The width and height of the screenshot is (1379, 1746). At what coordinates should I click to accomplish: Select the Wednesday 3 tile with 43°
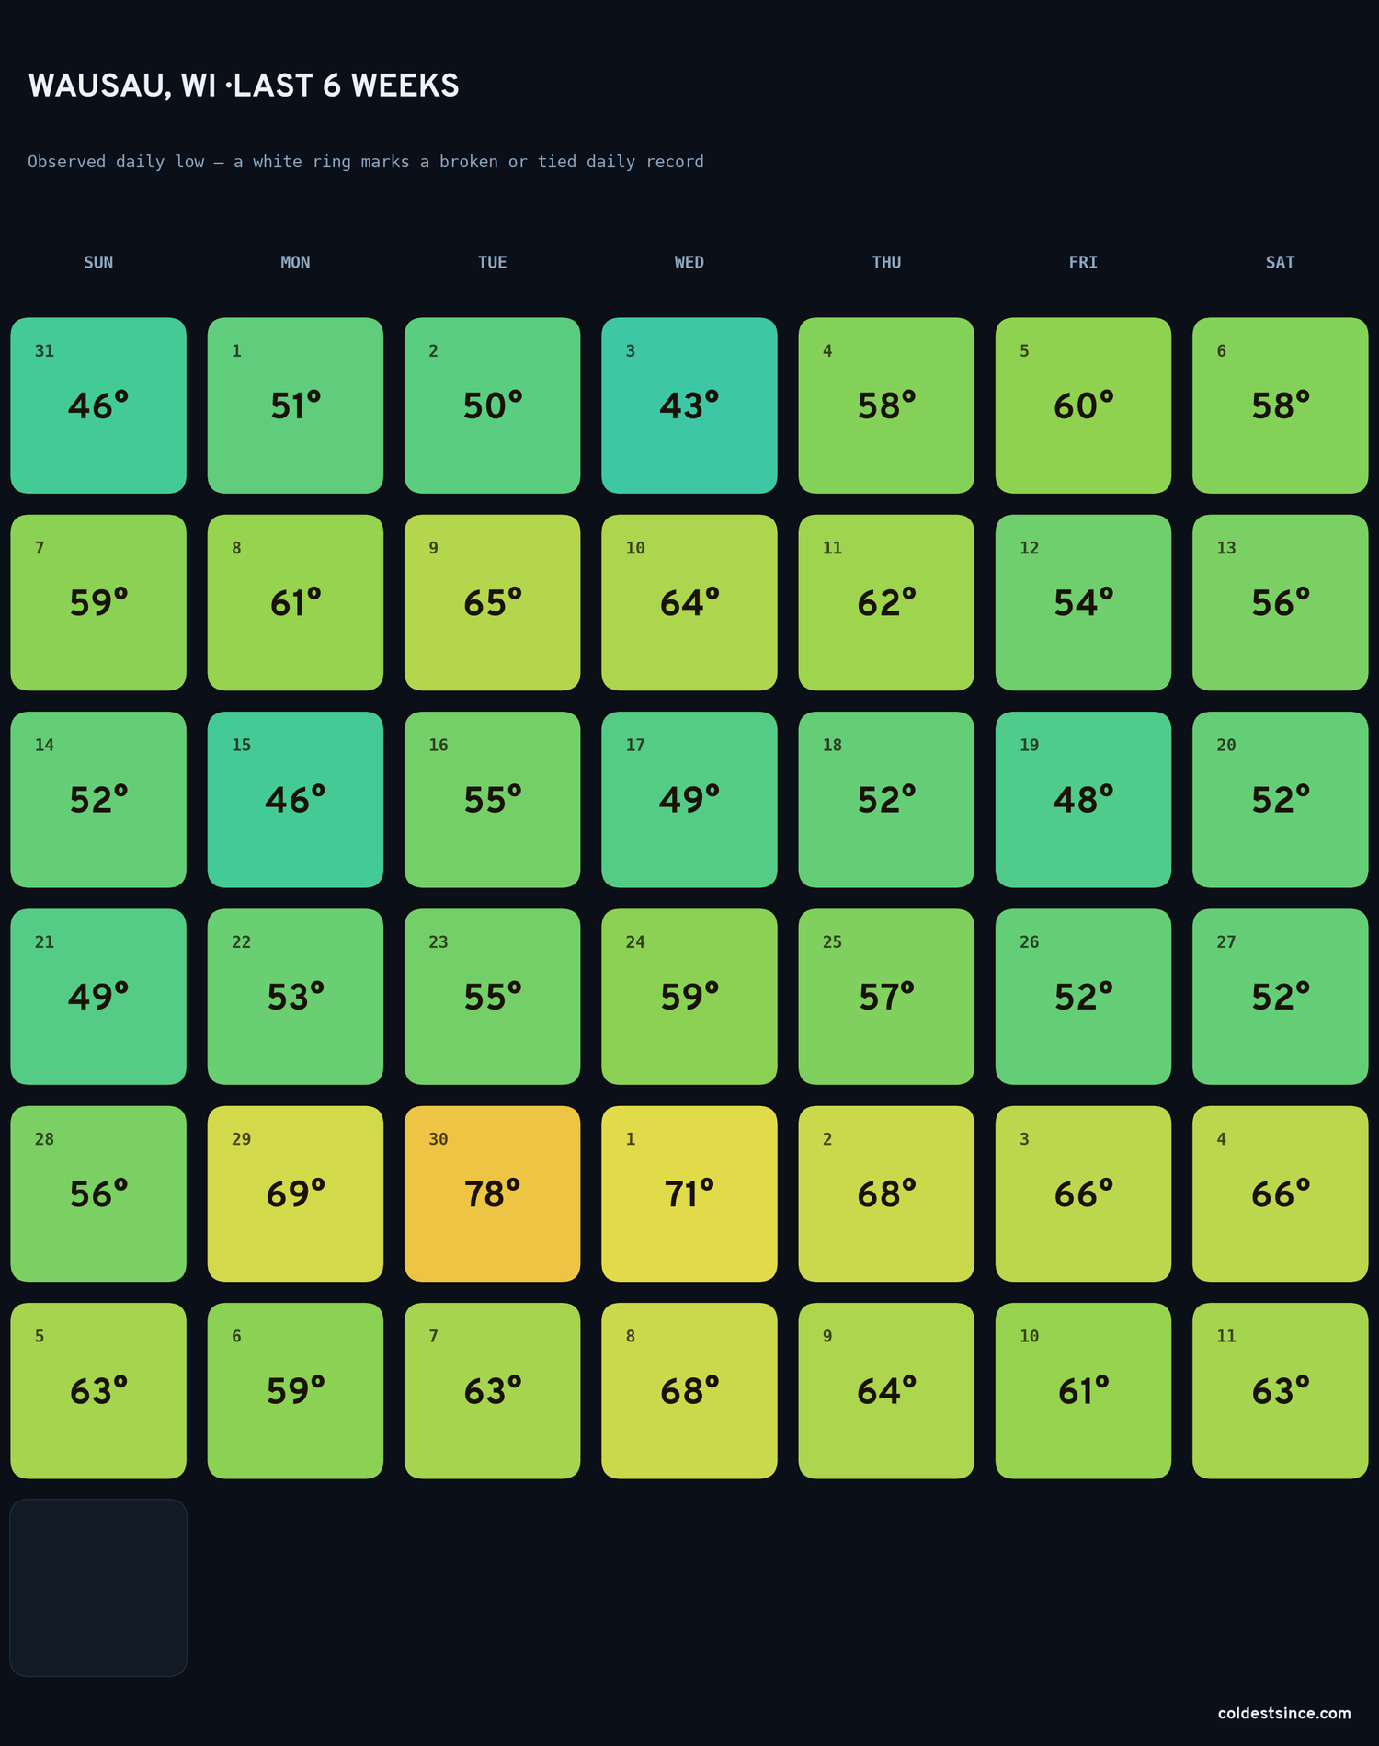pyautogui.click(x=689, y=405)
